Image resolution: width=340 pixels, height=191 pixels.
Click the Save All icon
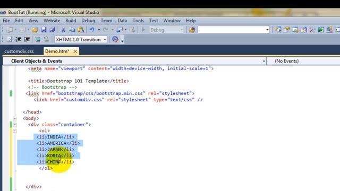52,30
